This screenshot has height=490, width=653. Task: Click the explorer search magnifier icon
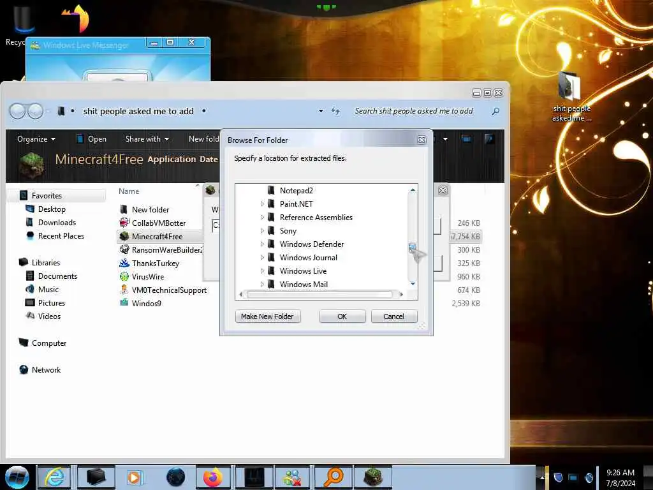495,111
